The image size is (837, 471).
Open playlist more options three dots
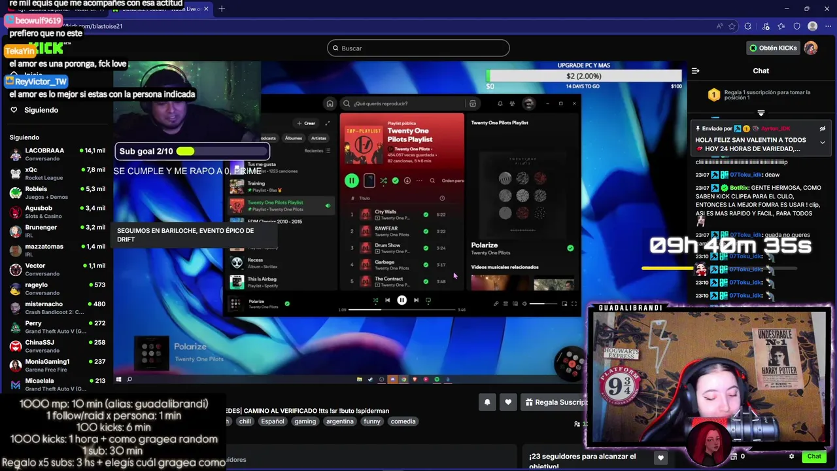point(419,181)
